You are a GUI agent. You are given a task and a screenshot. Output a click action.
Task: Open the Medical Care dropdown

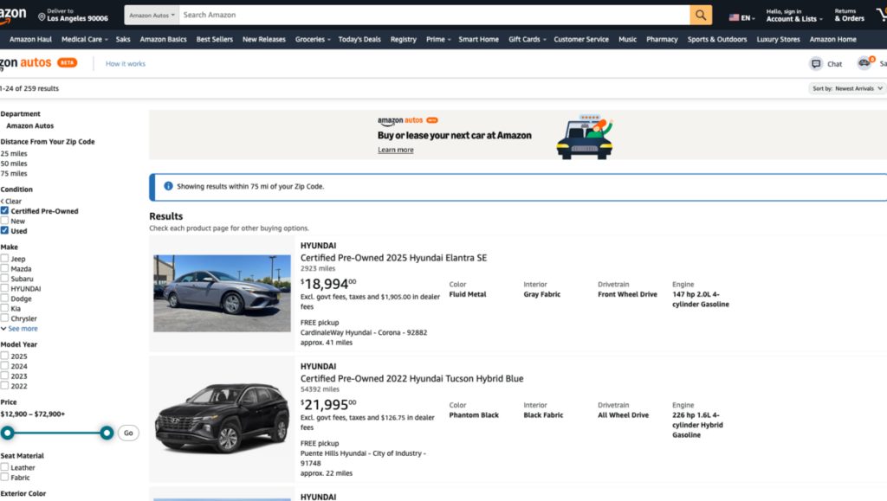tap(84, 40)
